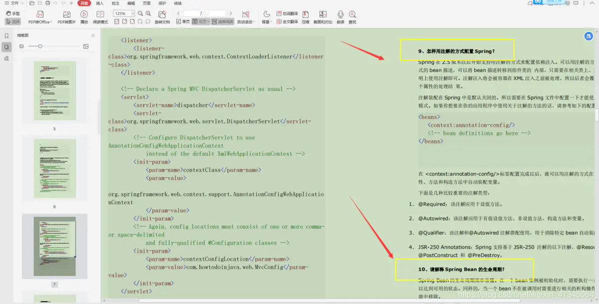This screenshot has width=599, height=304.
Task: Switch to the 批注 tab
Action: 115,3
